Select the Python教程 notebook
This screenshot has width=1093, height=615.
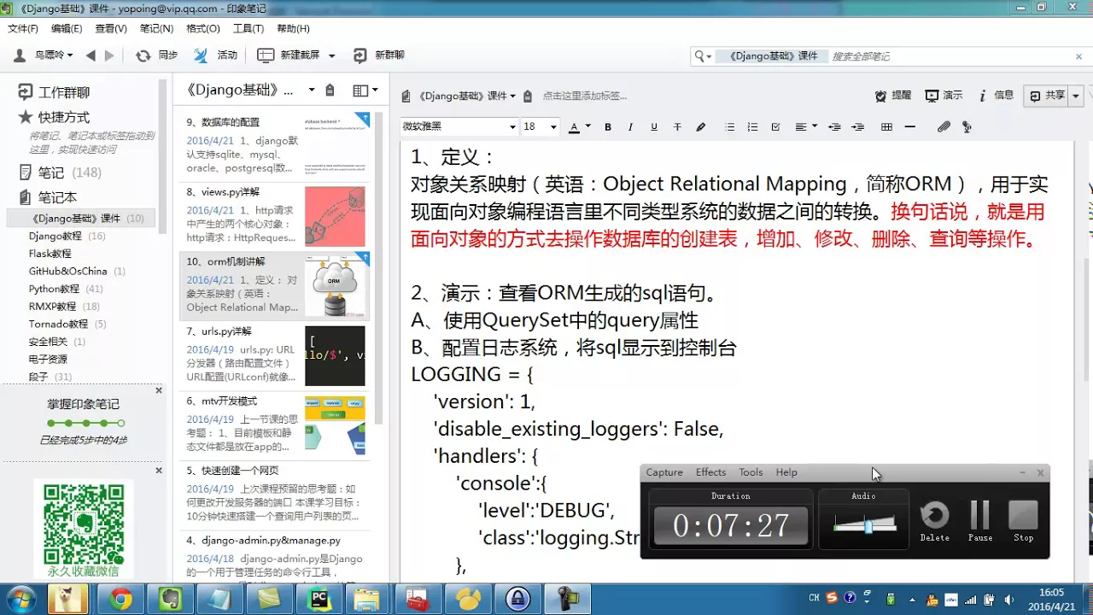click(66, 289)
